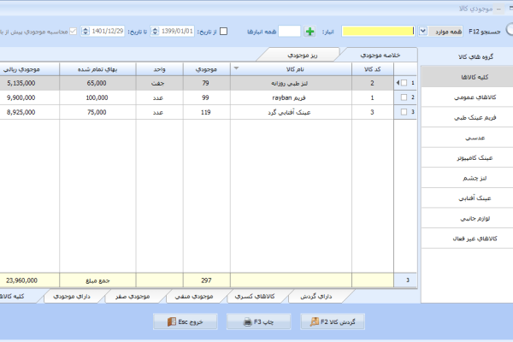This screenshot has height=342, width=513.
Task: Click the گردش کالا F2 button
Action: pos(333,321)
